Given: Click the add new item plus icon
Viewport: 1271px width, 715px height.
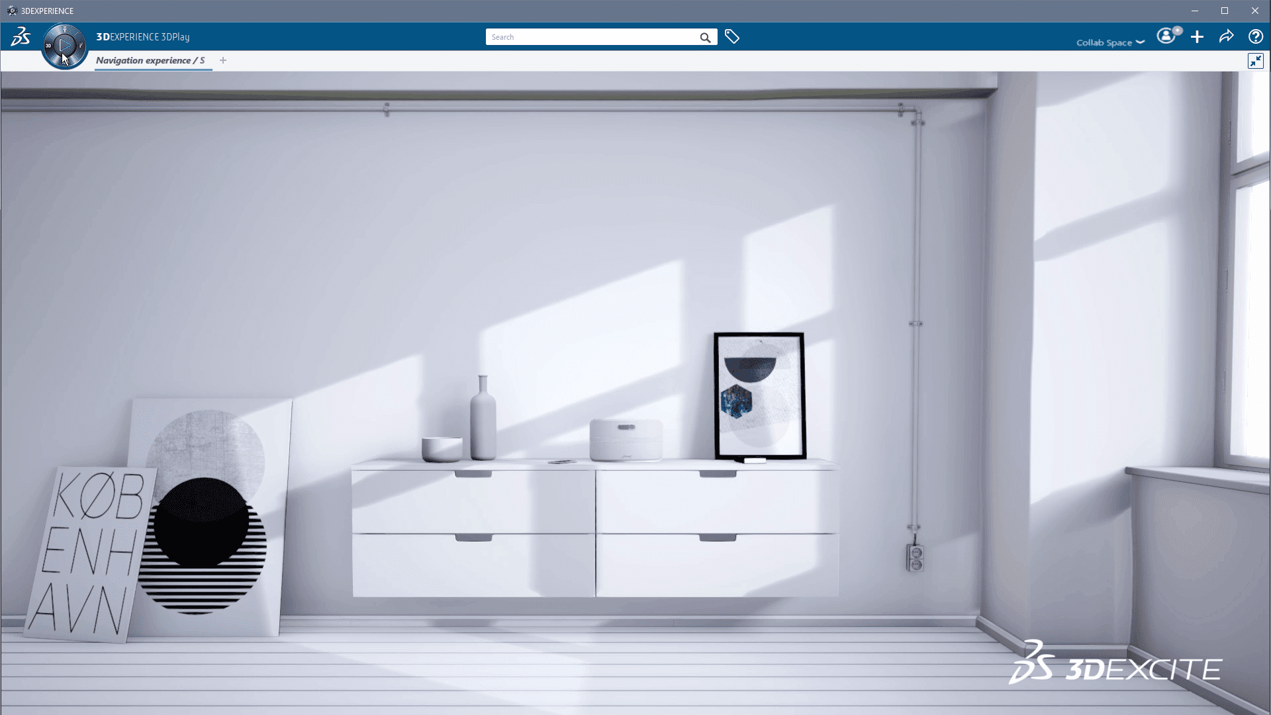Looking at the screenshot, I should (x=1197, y=36).
